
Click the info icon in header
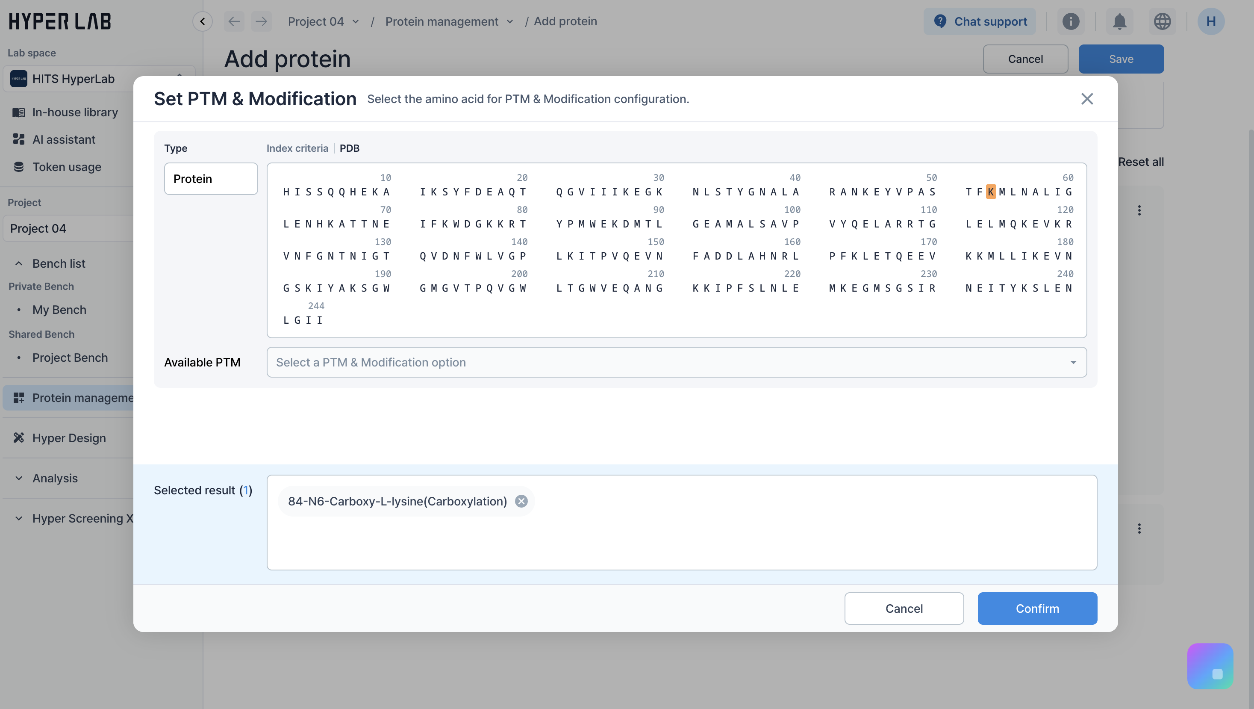point(1071,21)
